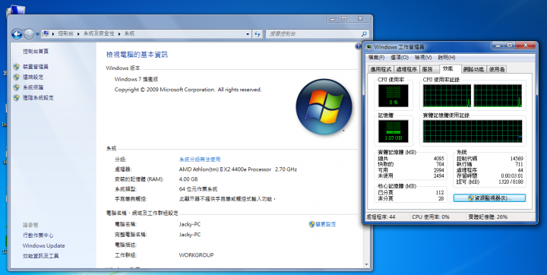Switch to the 應用程式 tab
Image resolution: width=547 pixels, height=275 pixels.
[x=381, y=69]
